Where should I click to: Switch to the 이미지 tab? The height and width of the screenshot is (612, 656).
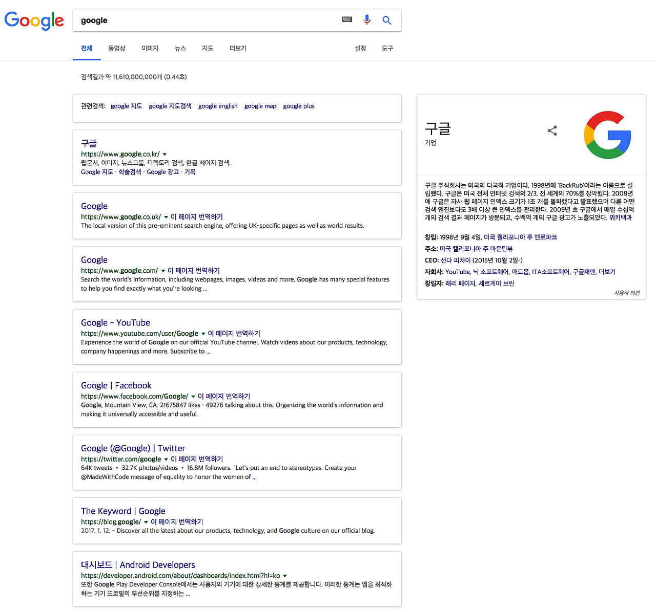(x=150, y=48)
